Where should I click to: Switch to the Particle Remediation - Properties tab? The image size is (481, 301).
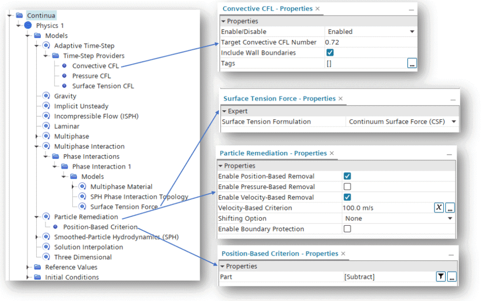click(x=273, y=153)
